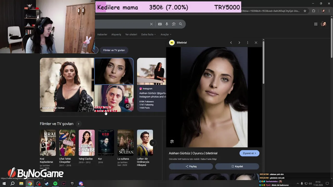Open the Haberler search tab
The width and height of the screenshot is (333, 187).
coord(102,35)
